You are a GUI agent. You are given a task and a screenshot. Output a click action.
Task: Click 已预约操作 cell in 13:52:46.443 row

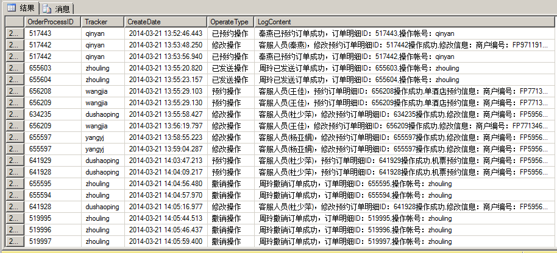(231, 33)
